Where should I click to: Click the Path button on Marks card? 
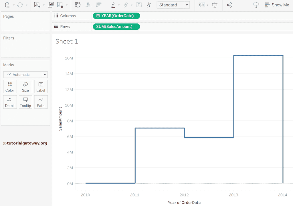[x=41, y=102]
